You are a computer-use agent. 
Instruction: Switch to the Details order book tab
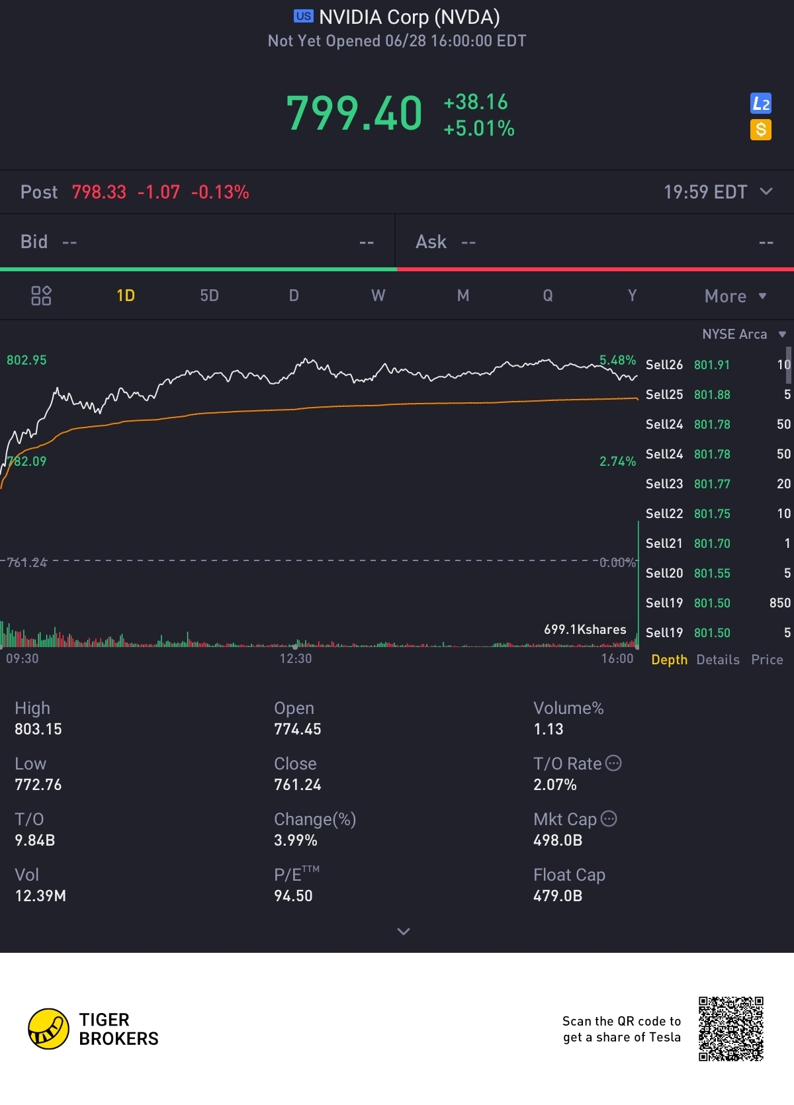point(718,660)
